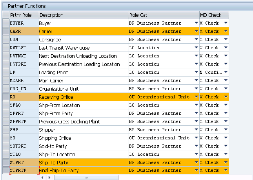Click select-all corner box in table header
This screenshot has width=253, height=180.
(5, 15)
